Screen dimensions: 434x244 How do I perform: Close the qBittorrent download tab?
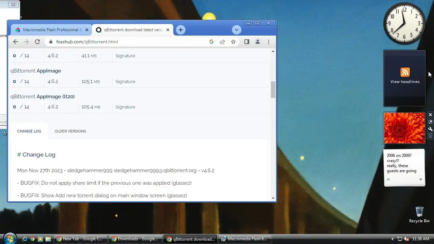click(168, 30)
